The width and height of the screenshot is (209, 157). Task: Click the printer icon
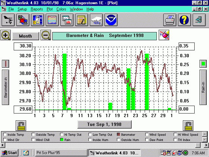pos(170,20)
